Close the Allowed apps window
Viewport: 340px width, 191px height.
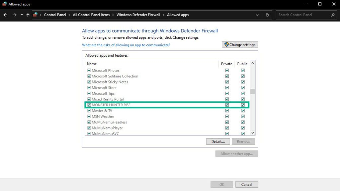point(334,4)
